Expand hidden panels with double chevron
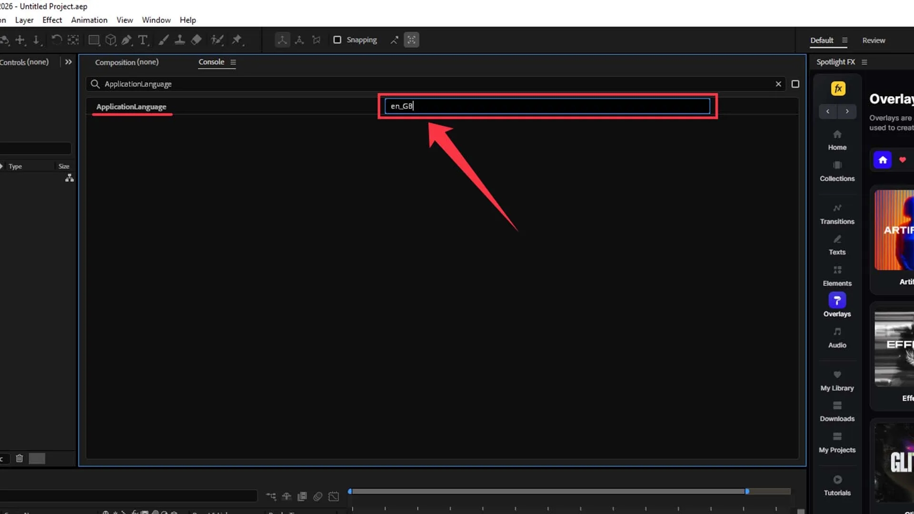The width and height of the screenshot is (914, 514). pos(69,62)
